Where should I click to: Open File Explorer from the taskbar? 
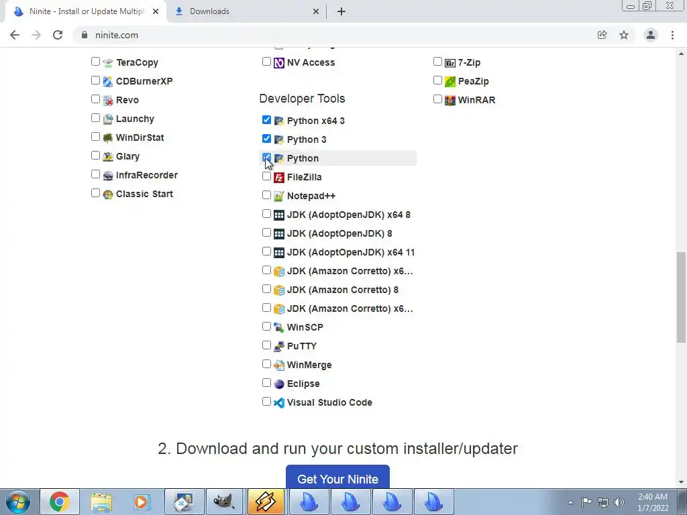(101, 502)
